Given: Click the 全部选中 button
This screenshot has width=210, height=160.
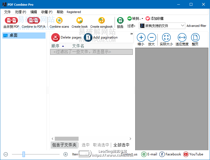Looking at the screenshot, I should pos(121,145).
